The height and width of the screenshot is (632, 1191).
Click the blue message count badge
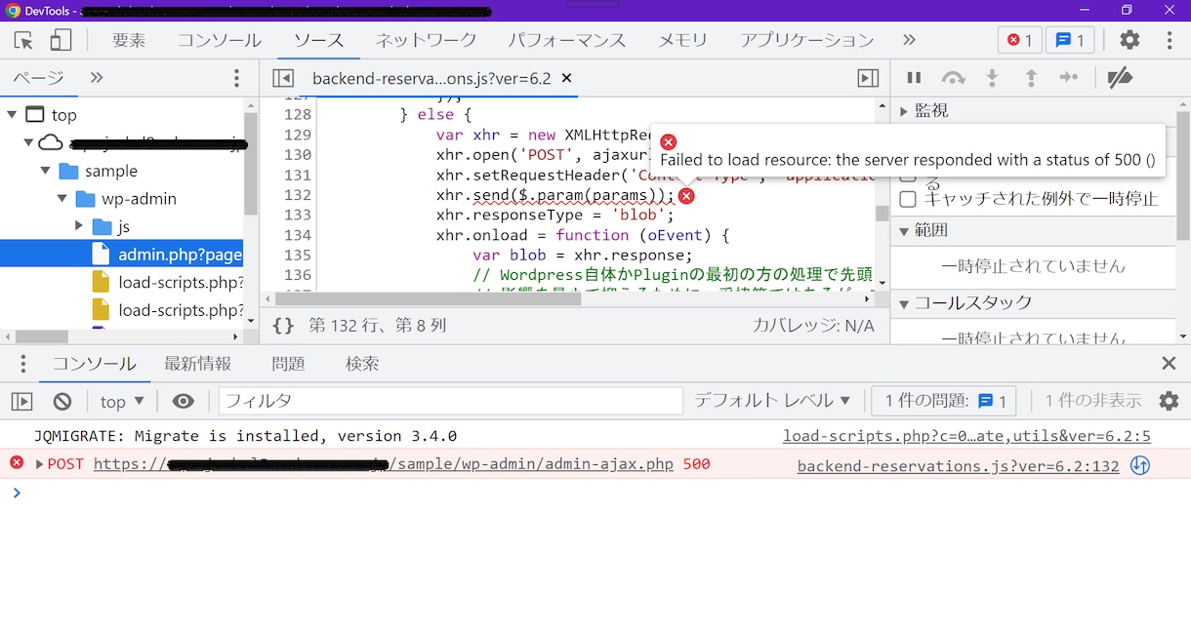(1070, 40)
